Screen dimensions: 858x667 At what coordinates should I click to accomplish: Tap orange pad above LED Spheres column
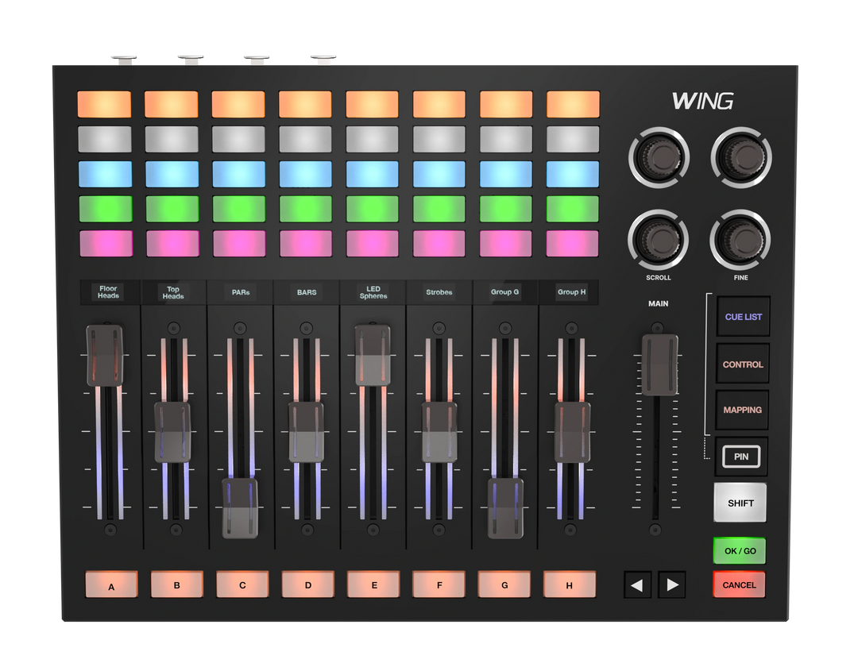(372, 105)
